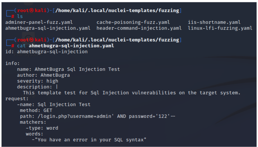
Task: Select adminer-panel-fuzz.yaml in the file listing
Action: pos(39,22)
